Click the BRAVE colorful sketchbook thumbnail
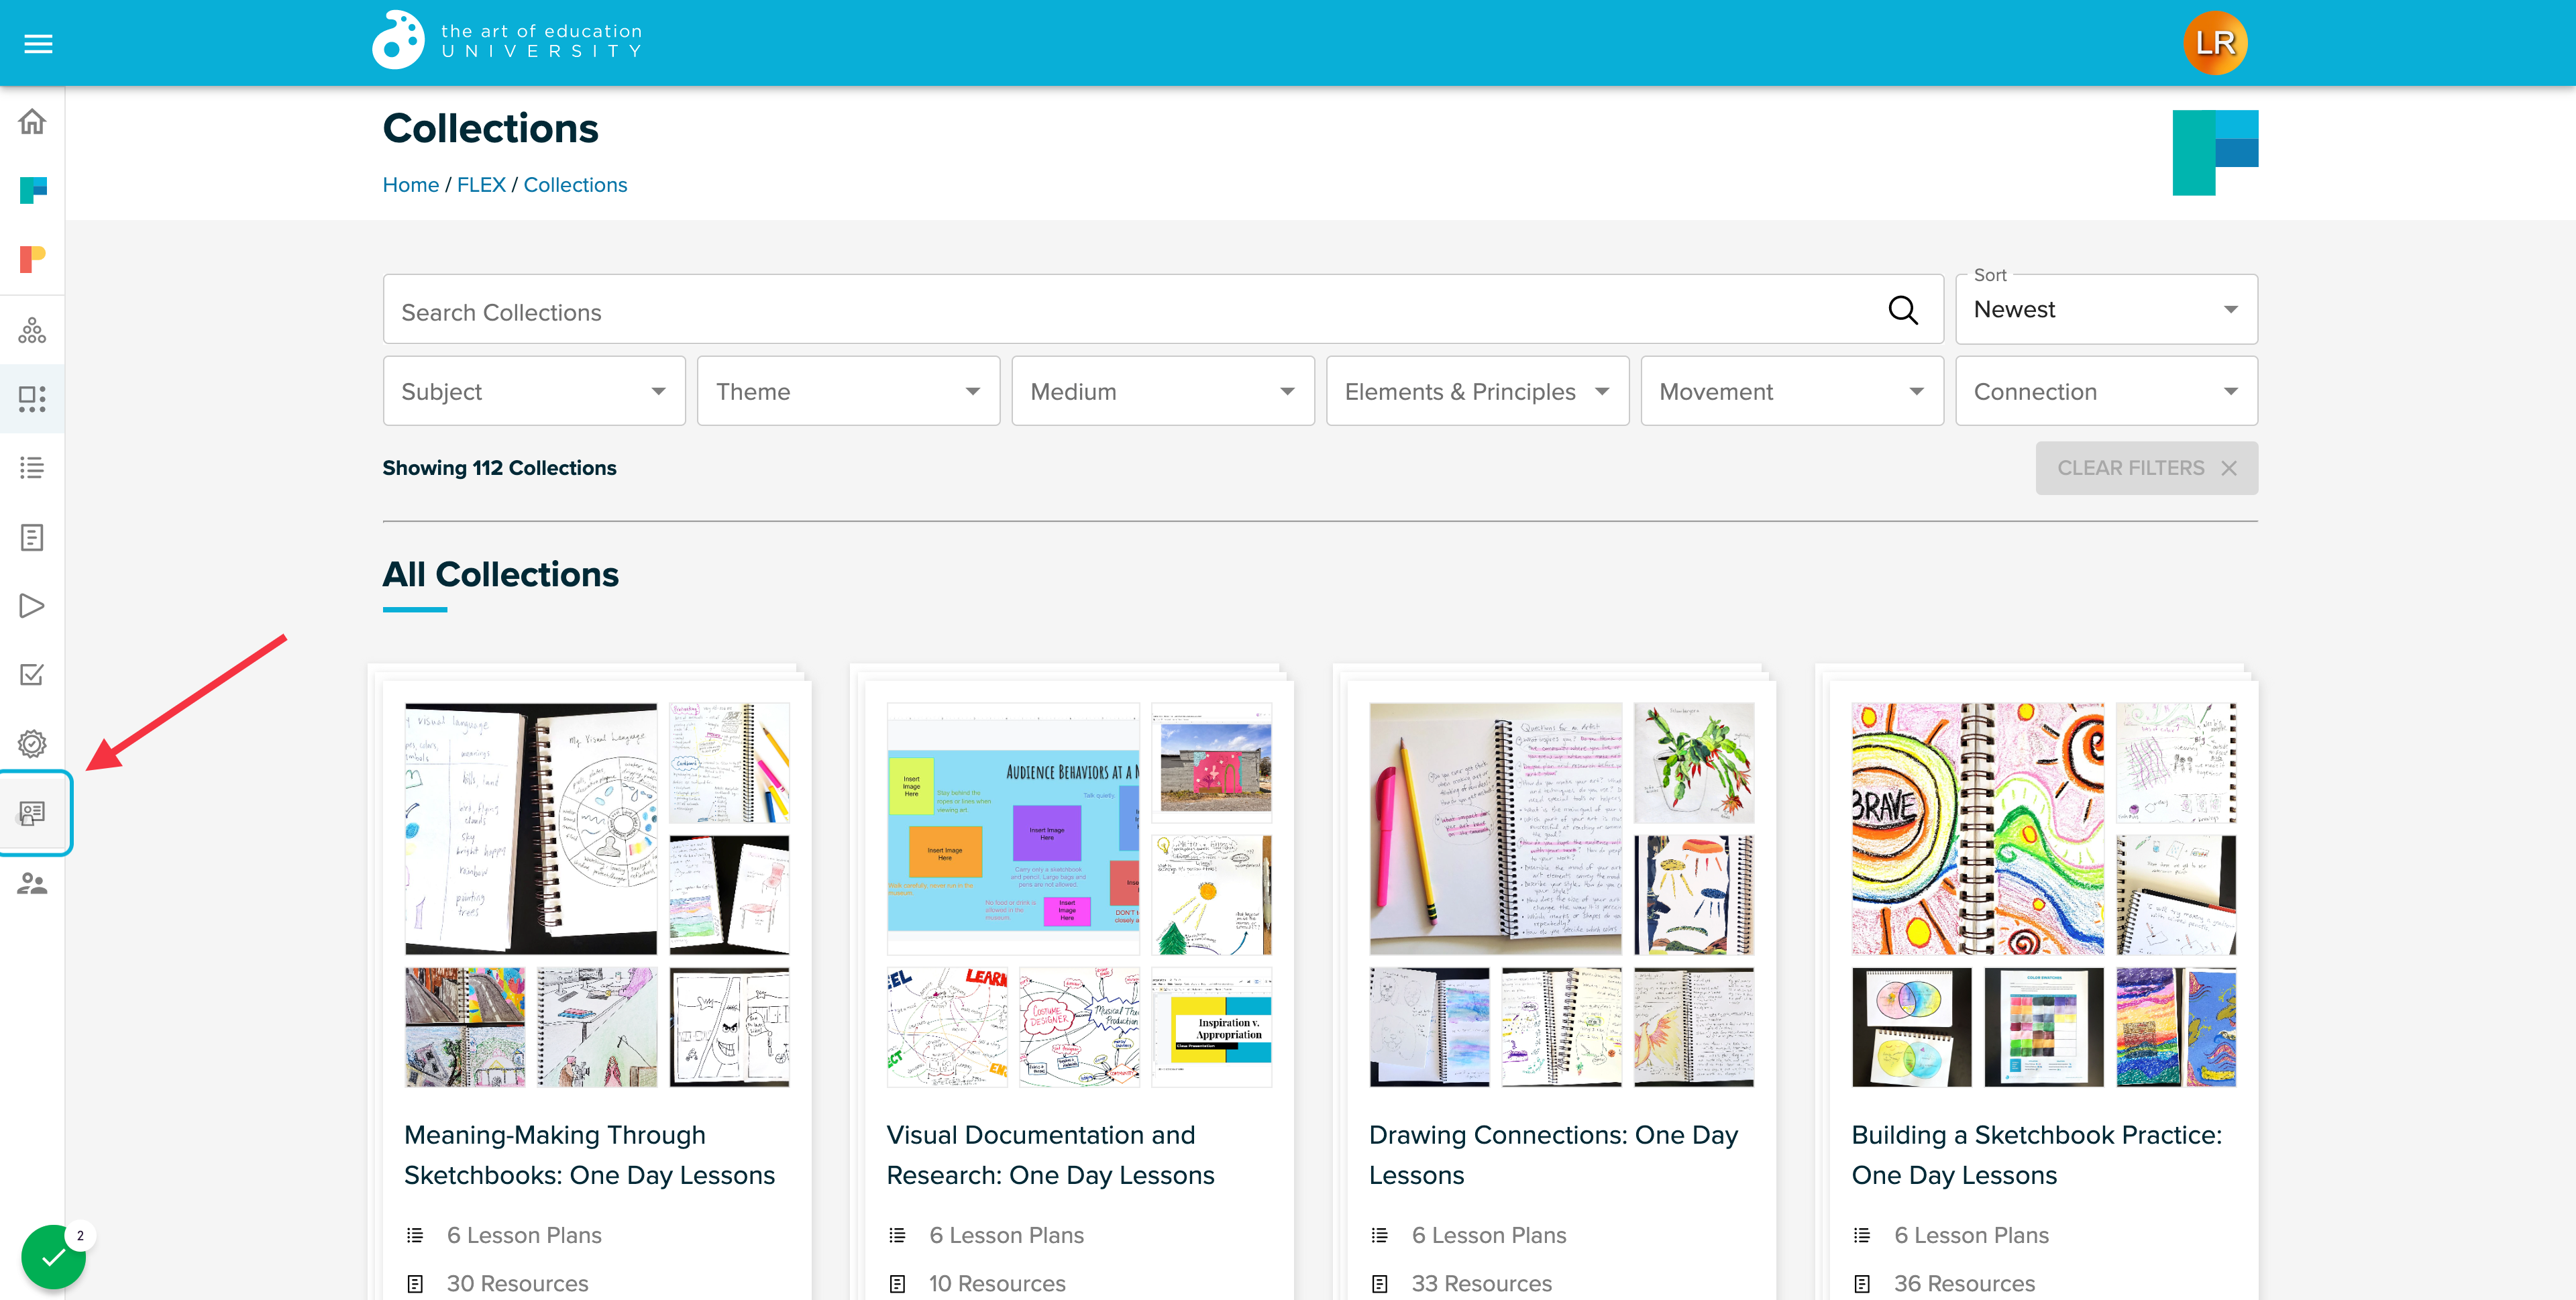The width and height of the screenshot is (2576, 1300). point(1978,829)
